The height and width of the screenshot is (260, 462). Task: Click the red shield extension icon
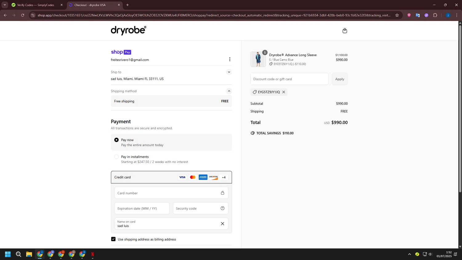point(409,15)
